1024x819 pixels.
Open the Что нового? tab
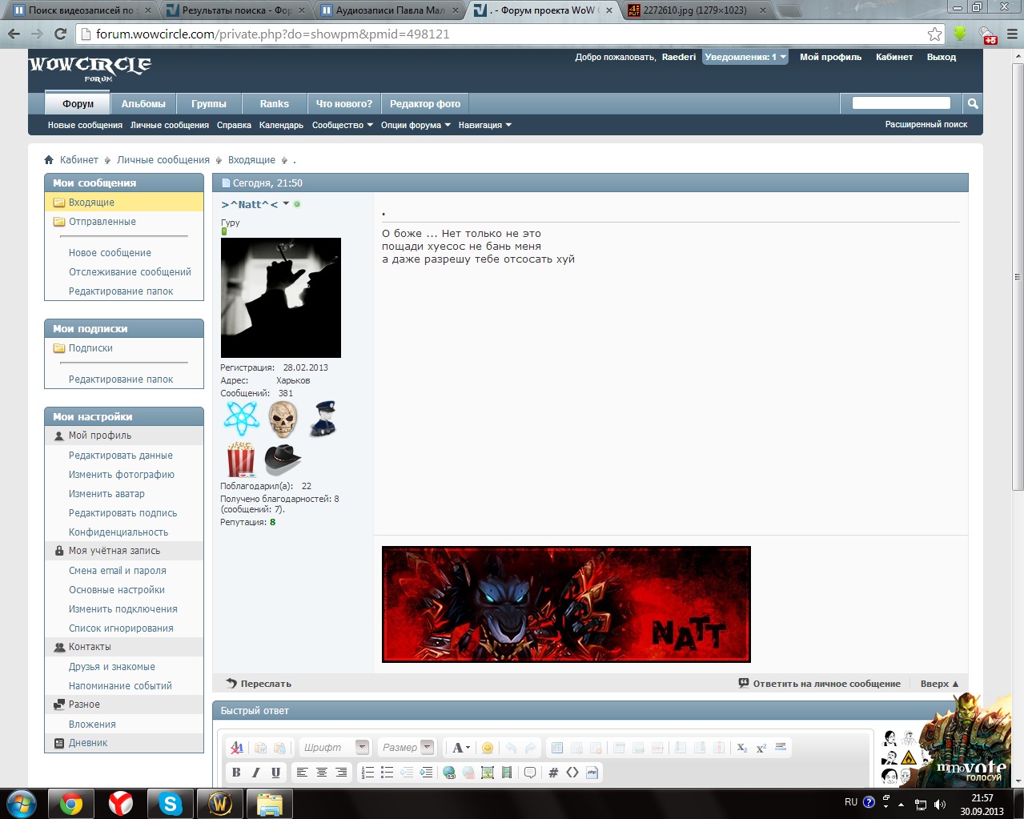344,103
